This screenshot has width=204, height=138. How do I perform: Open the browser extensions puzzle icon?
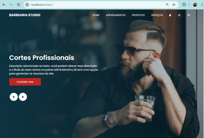click(184, 5)
